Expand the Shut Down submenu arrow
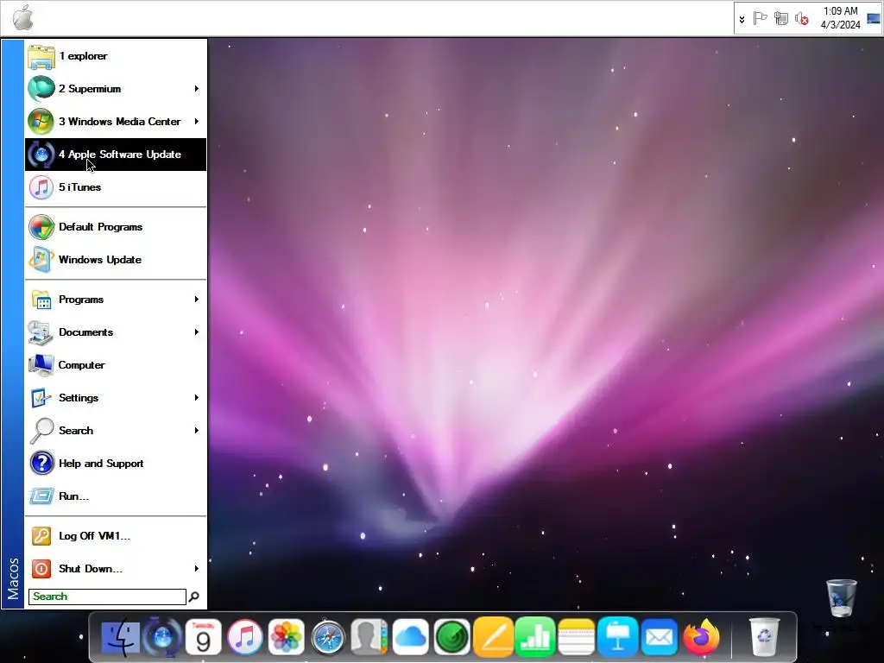884x663 pixels. pos(196,568)
